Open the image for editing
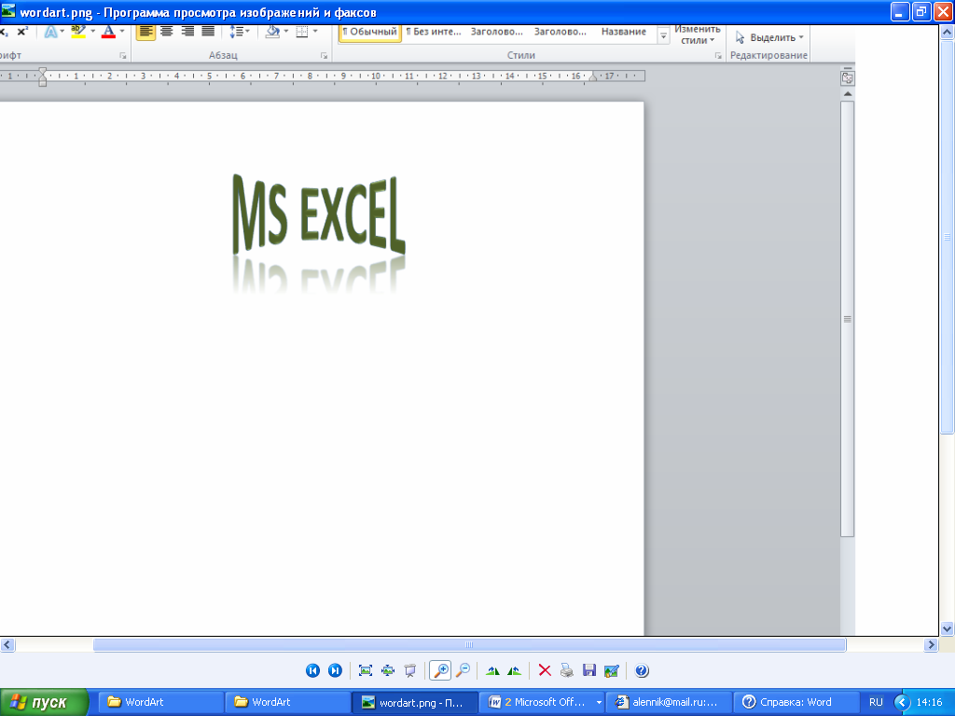 point(612,670)
